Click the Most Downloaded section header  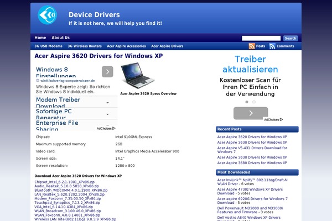click(x=257, y=172)
